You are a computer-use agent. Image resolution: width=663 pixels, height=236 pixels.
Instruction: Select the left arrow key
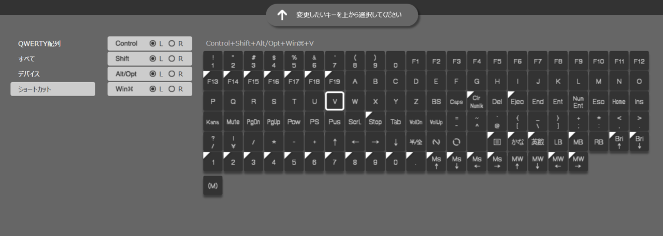coord(355,142)
